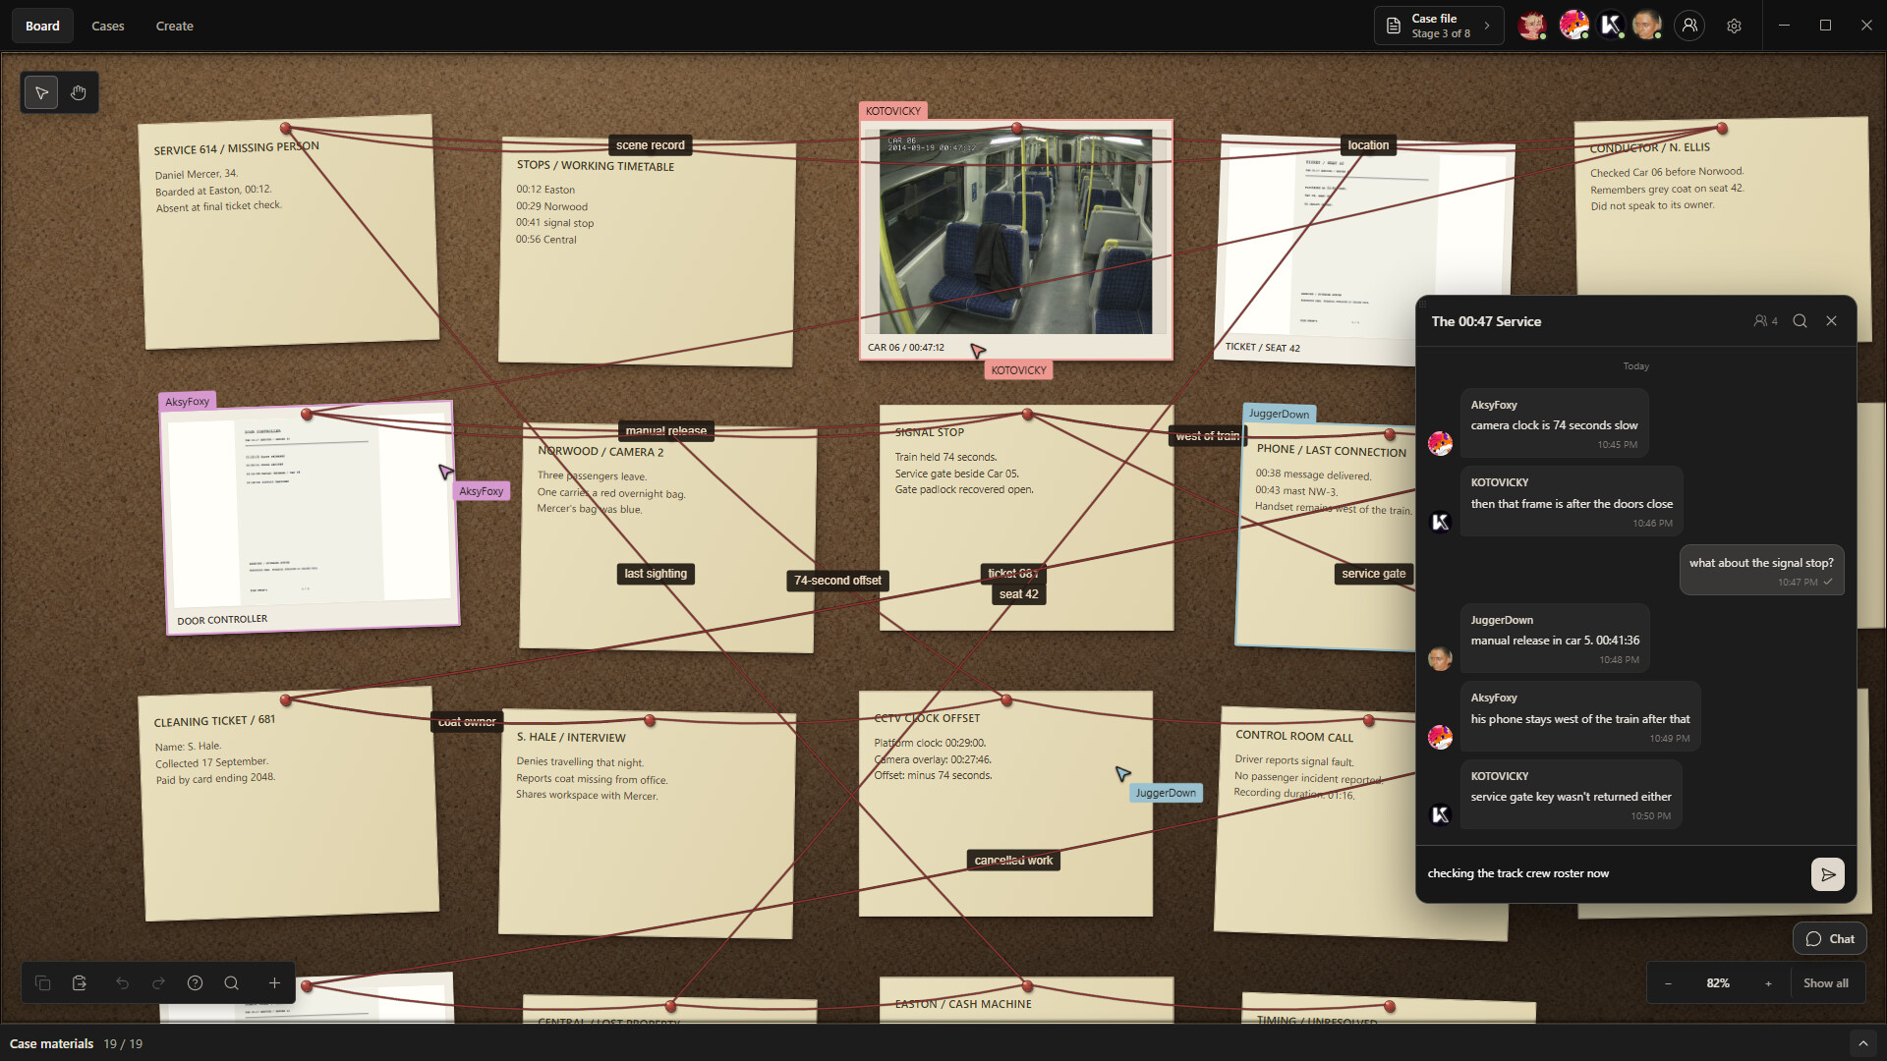The image size is (1887, 1061).
Task: Click the save-to-file icon in bottom toolbar
Action: coord(80,983)
